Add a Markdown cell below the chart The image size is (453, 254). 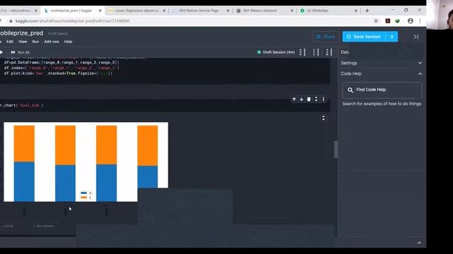(x=44, y=226)
